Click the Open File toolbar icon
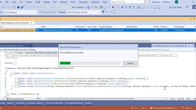 tap(14, 7)
